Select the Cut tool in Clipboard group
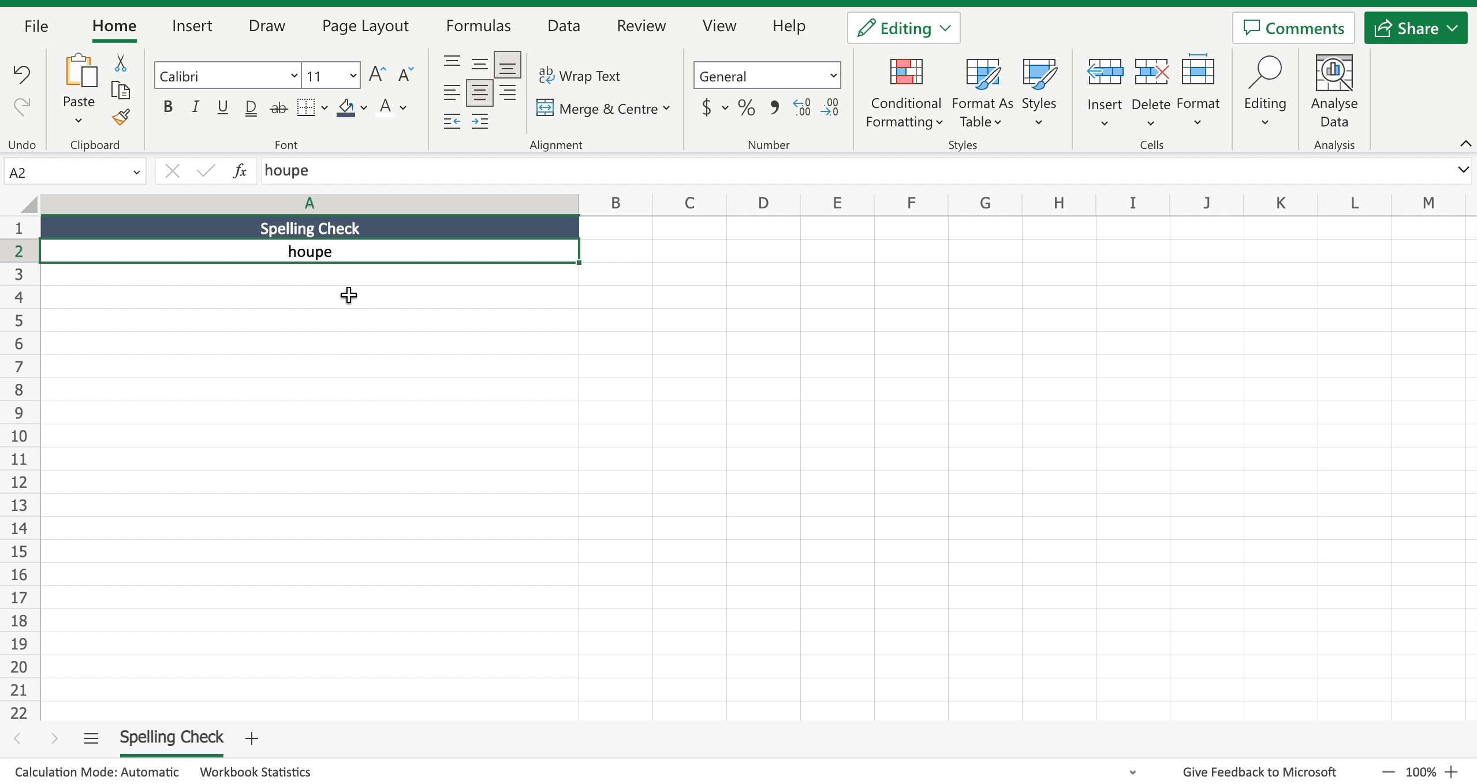Viewport: 1477px width, 784px height. pos(120,62)
